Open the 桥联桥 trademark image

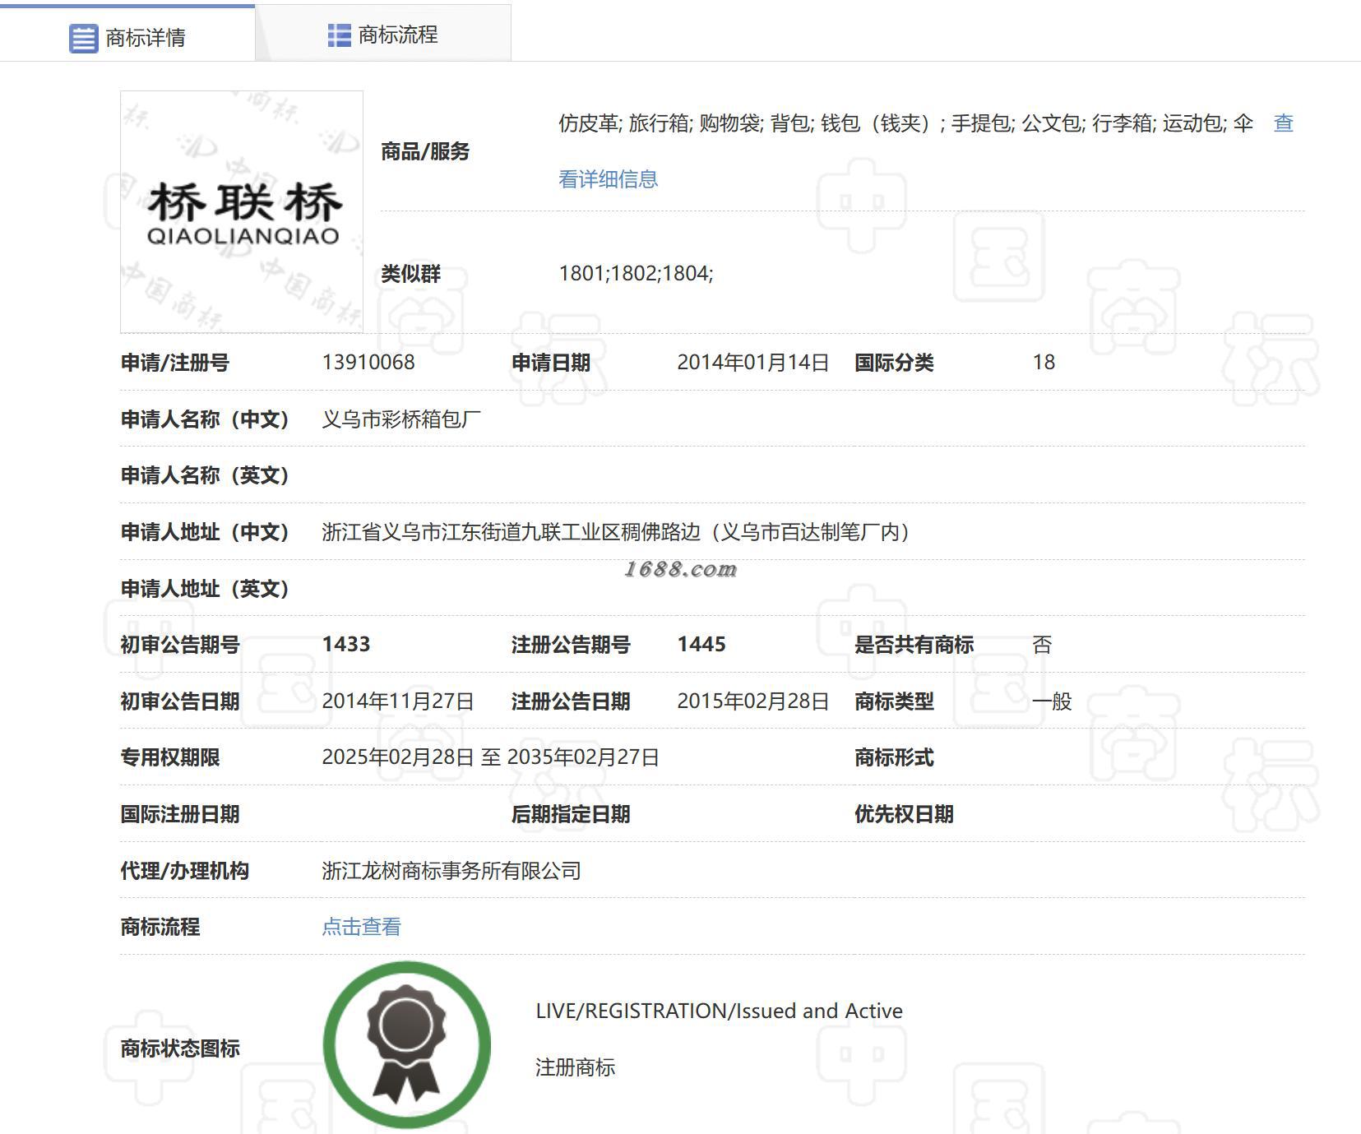pyautogui.click(x=242, y=212)
